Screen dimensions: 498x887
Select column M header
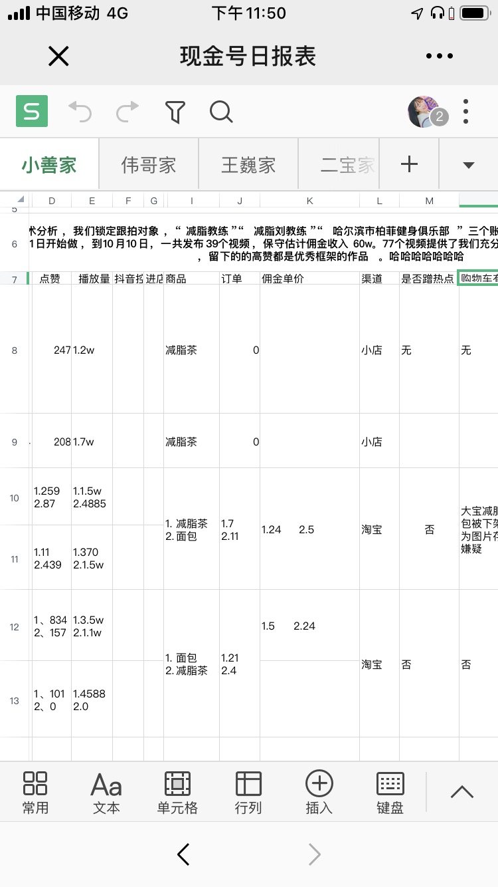pos(429,200)
